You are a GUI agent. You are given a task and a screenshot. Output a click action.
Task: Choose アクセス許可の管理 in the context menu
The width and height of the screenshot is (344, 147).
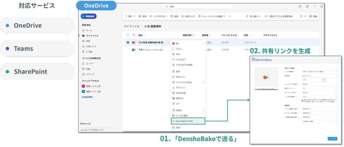click(188, 65)
